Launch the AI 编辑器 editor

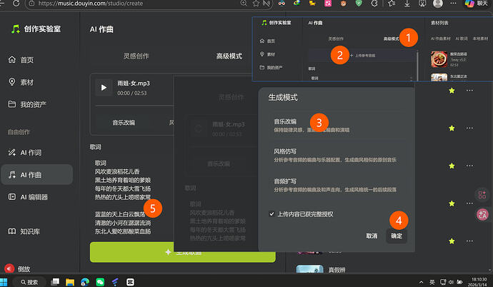coord(28,197)
